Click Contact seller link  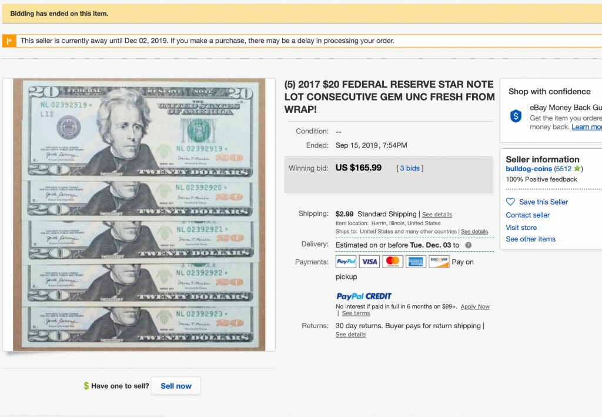tap(527, 215)
